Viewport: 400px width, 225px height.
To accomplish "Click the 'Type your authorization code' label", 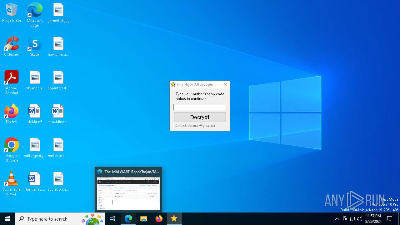I will [x=200, y=96].
